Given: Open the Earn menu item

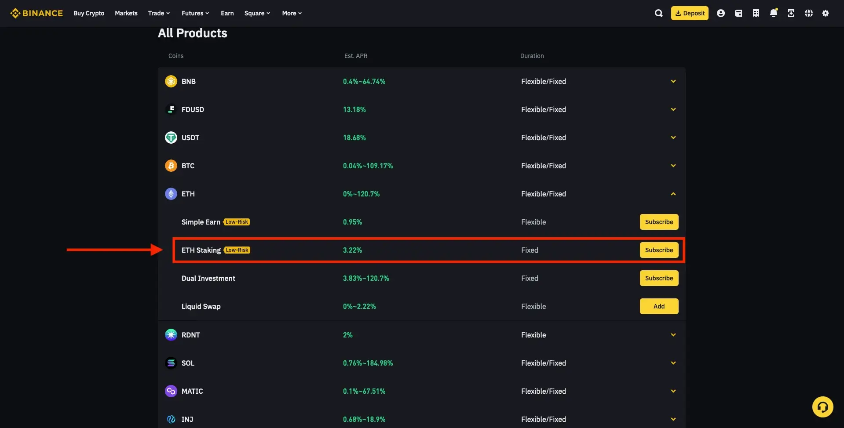Looking at the screenshot, I should click(227, 13).
